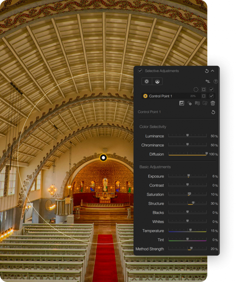Collapse the Selective Adjustments panel
236x282 pixels.
[x=213, y=71]
